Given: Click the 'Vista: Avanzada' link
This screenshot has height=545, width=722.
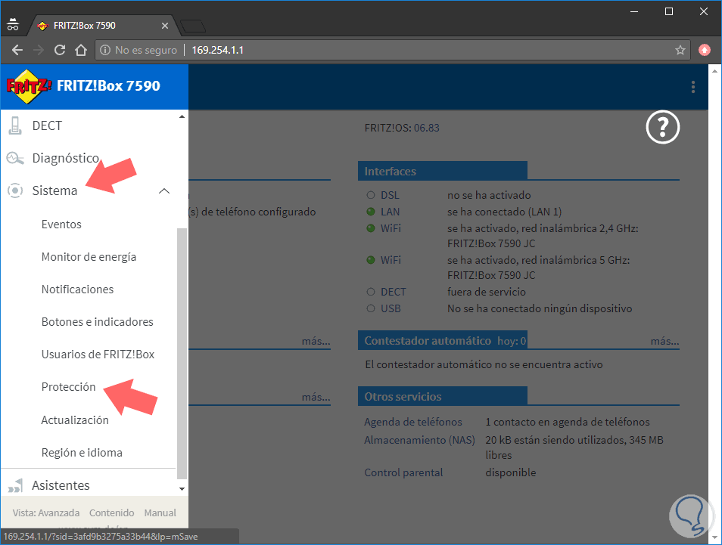Looking at the screenshot, I should point(46,512).
